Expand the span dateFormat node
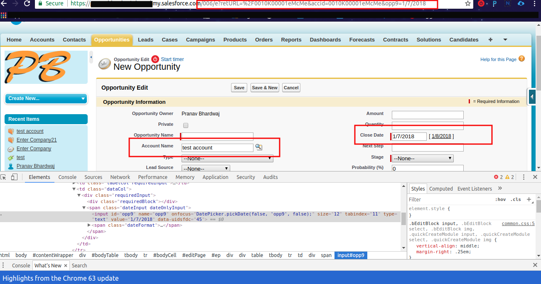Screen dimensions: 541x284 pos(89,225)
